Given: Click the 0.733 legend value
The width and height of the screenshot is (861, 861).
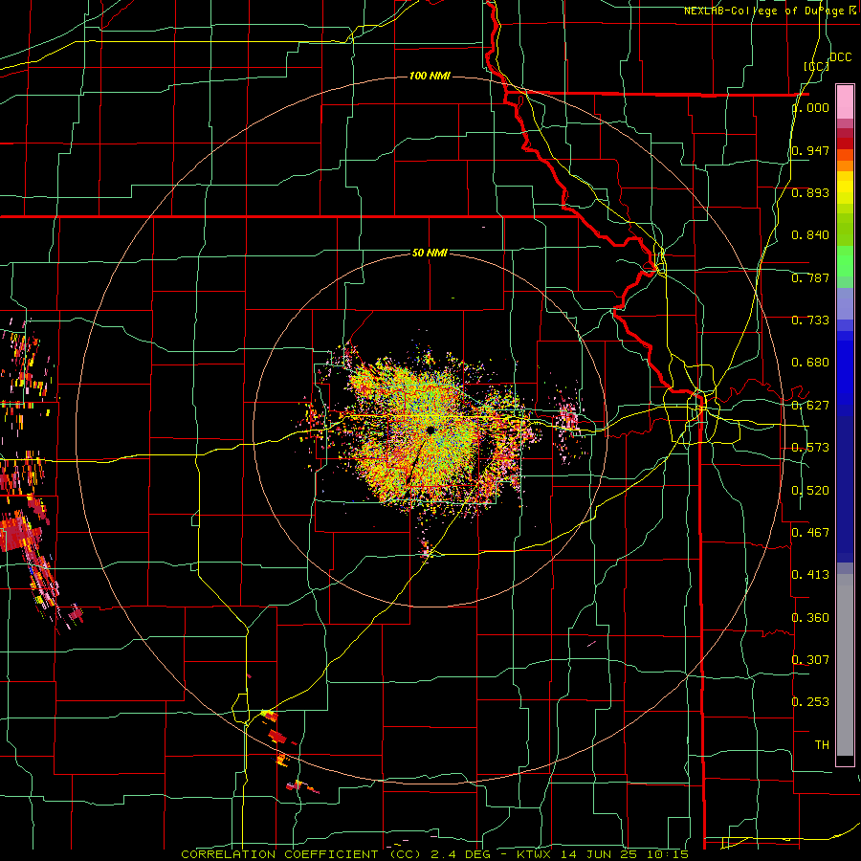Looking at the screenshot, I should 810,320.
